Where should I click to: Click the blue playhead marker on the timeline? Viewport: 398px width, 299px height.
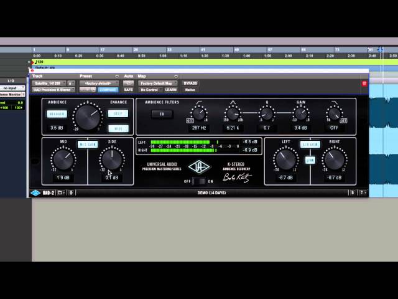click(x=380, y=50)
